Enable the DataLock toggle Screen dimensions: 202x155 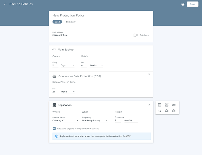(136, 35)
